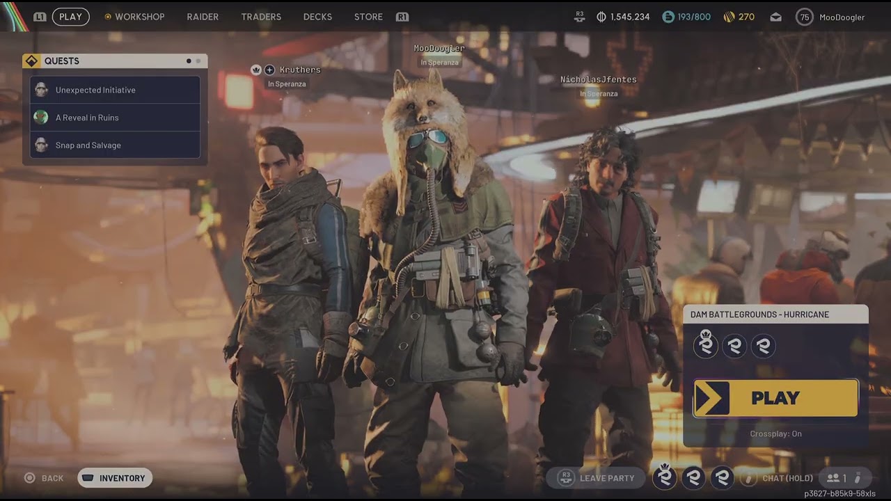Screen dimensions: 891x501
Task: Click the plus icon next to Kruthers
Action: pos(269,70)
